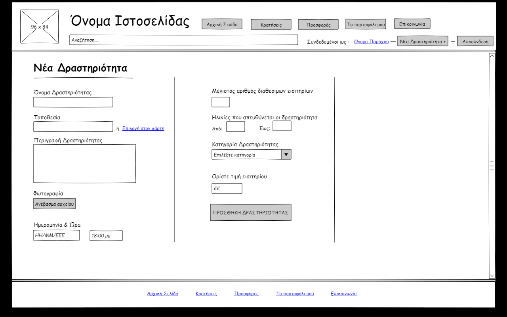Click the Ορίστε τιμή εισιτηρίου label

pyautogui.click(x=240, y=176)
